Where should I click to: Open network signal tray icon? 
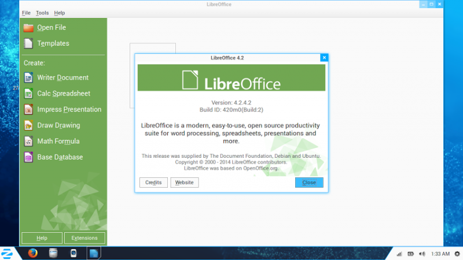pos(399,254)
